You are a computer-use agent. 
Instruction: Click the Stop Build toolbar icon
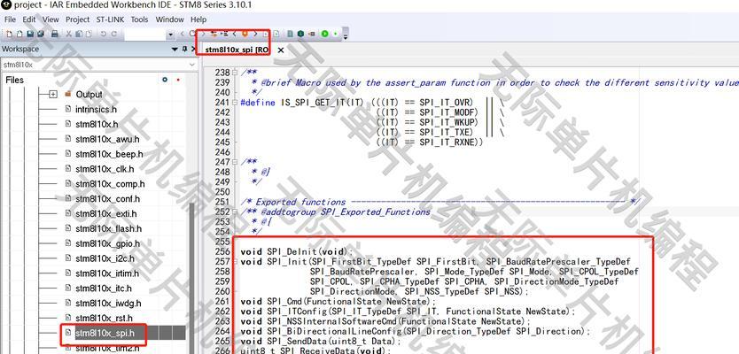pos(312,34)
